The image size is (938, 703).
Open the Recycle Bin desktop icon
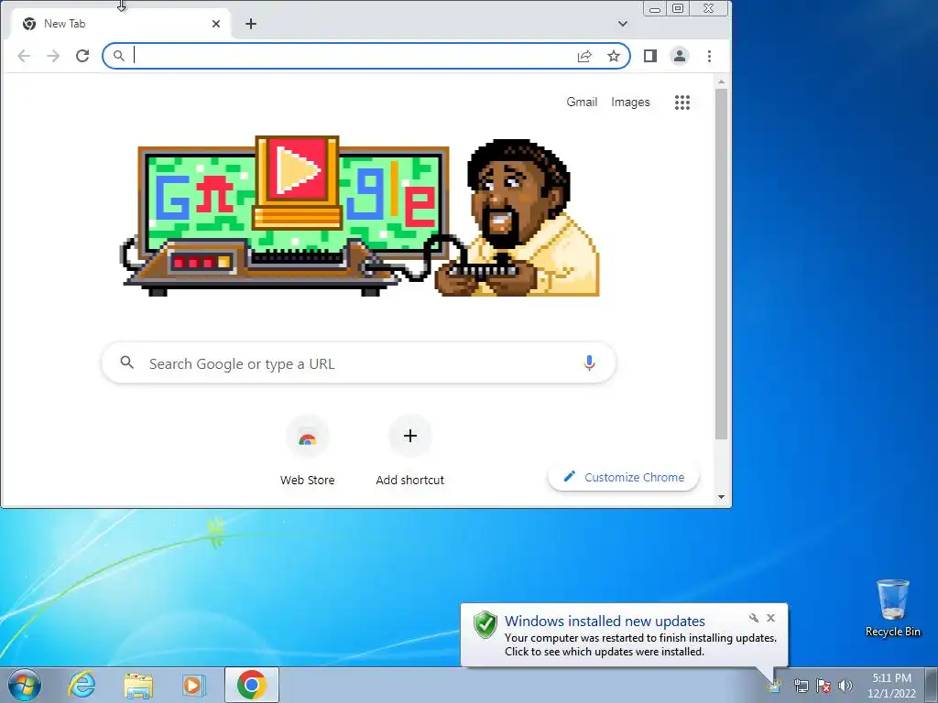click(x=892, y=608)
